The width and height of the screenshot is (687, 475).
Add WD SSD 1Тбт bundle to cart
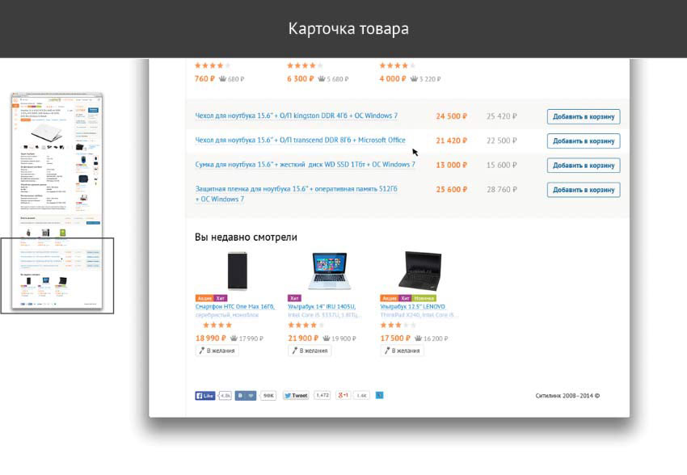point(584,166)
